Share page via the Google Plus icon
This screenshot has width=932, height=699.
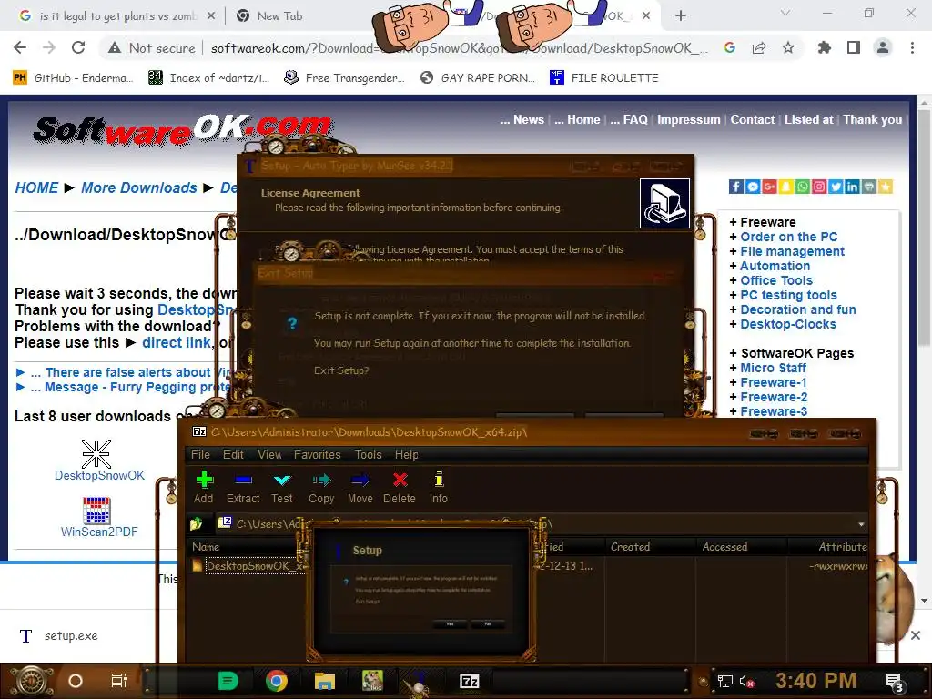click(x=769, y=187)
